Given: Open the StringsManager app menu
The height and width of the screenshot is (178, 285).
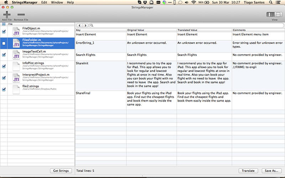Looking at the screenshot, I should point(25,2).
